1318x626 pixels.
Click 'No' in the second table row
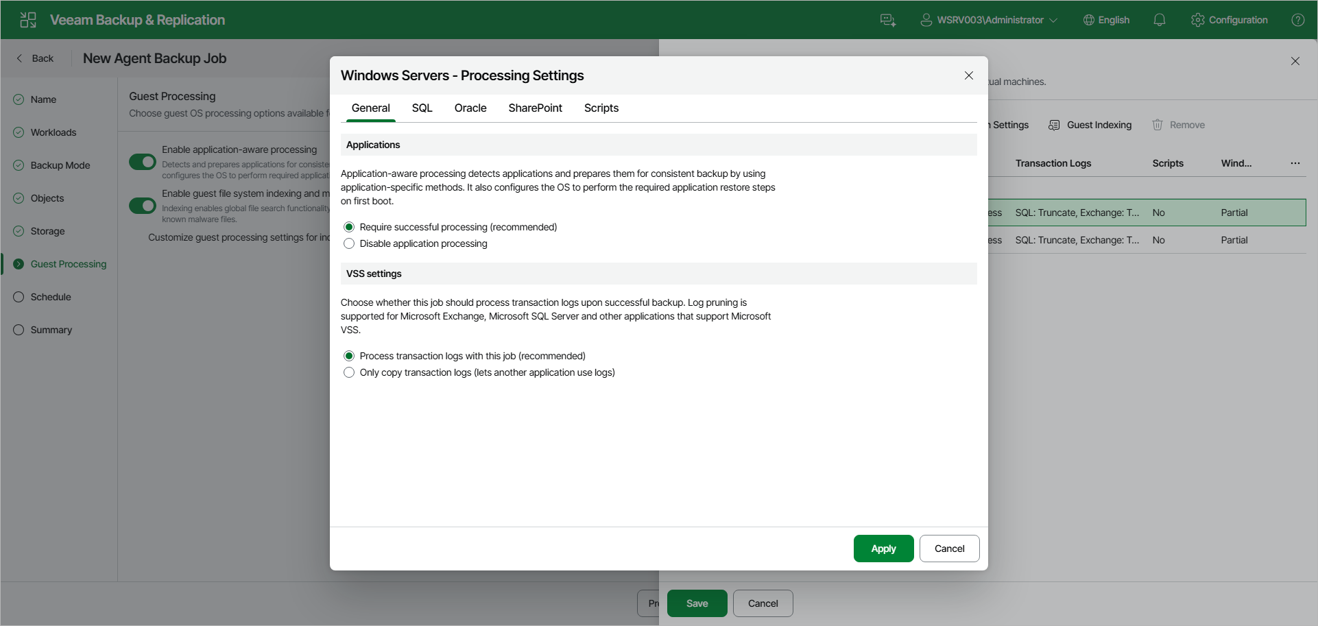click(x=1159, y=240)
